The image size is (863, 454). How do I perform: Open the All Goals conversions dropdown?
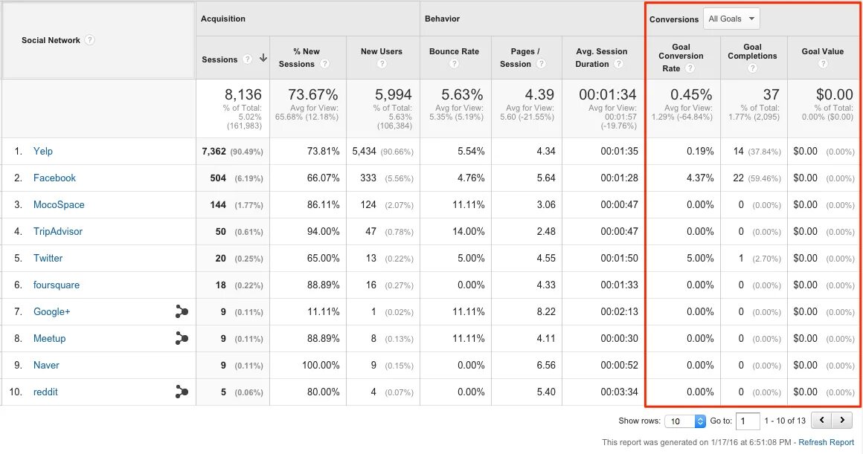pos(731,19)
